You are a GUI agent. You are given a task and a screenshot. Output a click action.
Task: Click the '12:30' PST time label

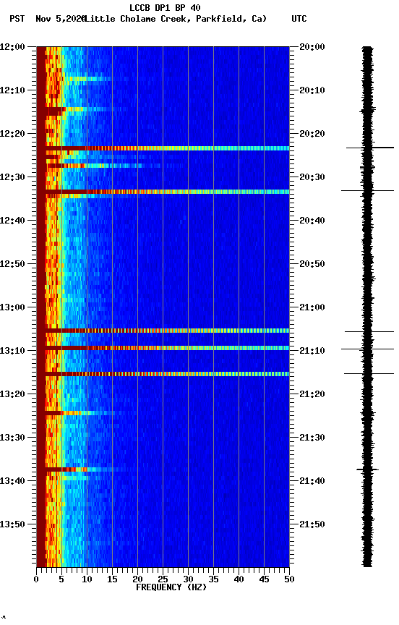(12, 177)
